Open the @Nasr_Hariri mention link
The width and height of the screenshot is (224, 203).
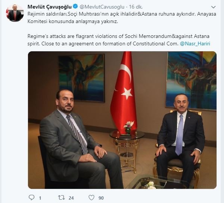point(195,43)
